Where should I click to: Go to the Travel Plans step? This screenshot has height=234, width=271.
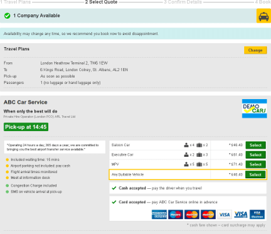[16, 2]
